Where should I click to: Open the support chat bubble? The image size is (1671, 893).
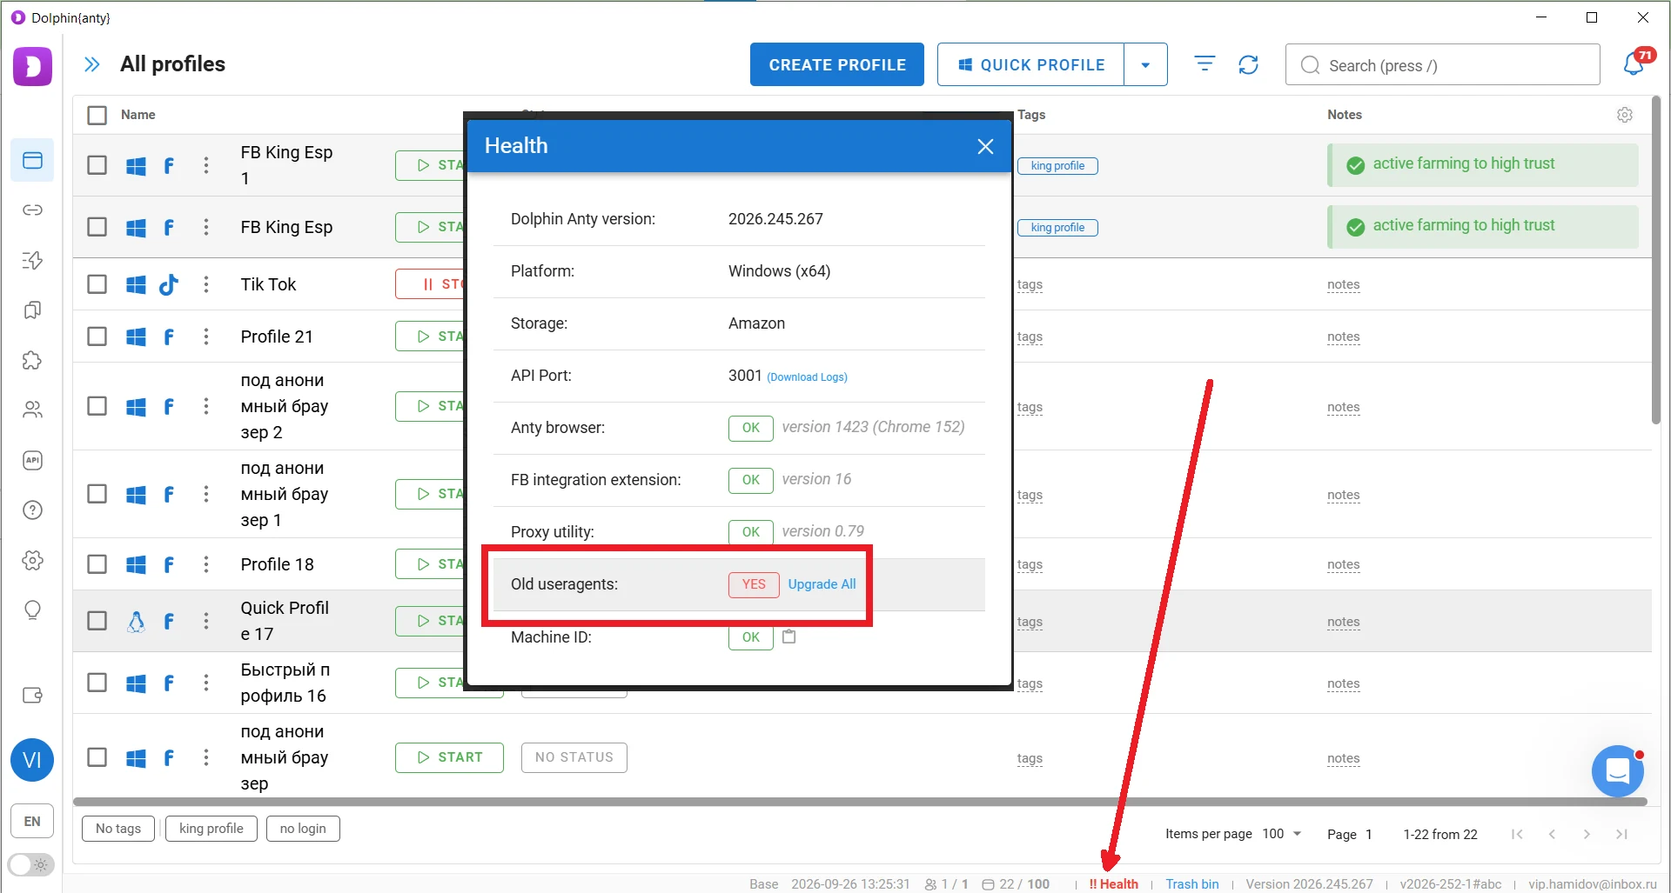click(1617, 770)
